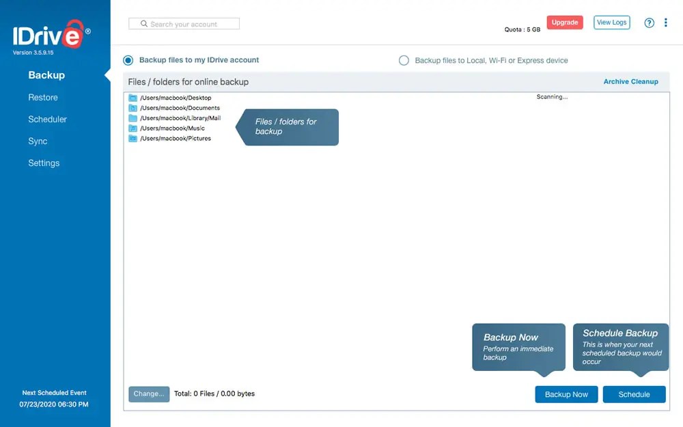Viewport: 683px width, 427px height.
Task: Click the magnifier icon in the search box
Action: pyautogui.click(x=143, y=23)
